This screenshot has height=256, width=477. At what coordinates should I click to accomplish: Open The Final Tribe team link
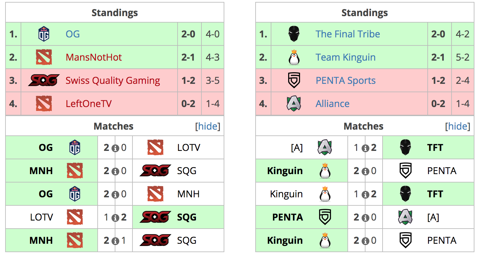pos(348,34)
